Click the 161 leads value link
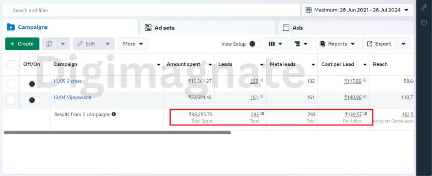 254,97
